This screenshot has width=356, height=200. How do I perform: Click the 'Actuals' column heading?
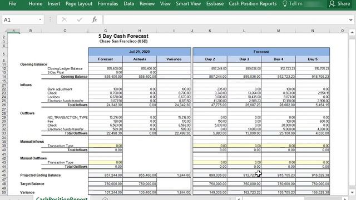click(140, 59)
